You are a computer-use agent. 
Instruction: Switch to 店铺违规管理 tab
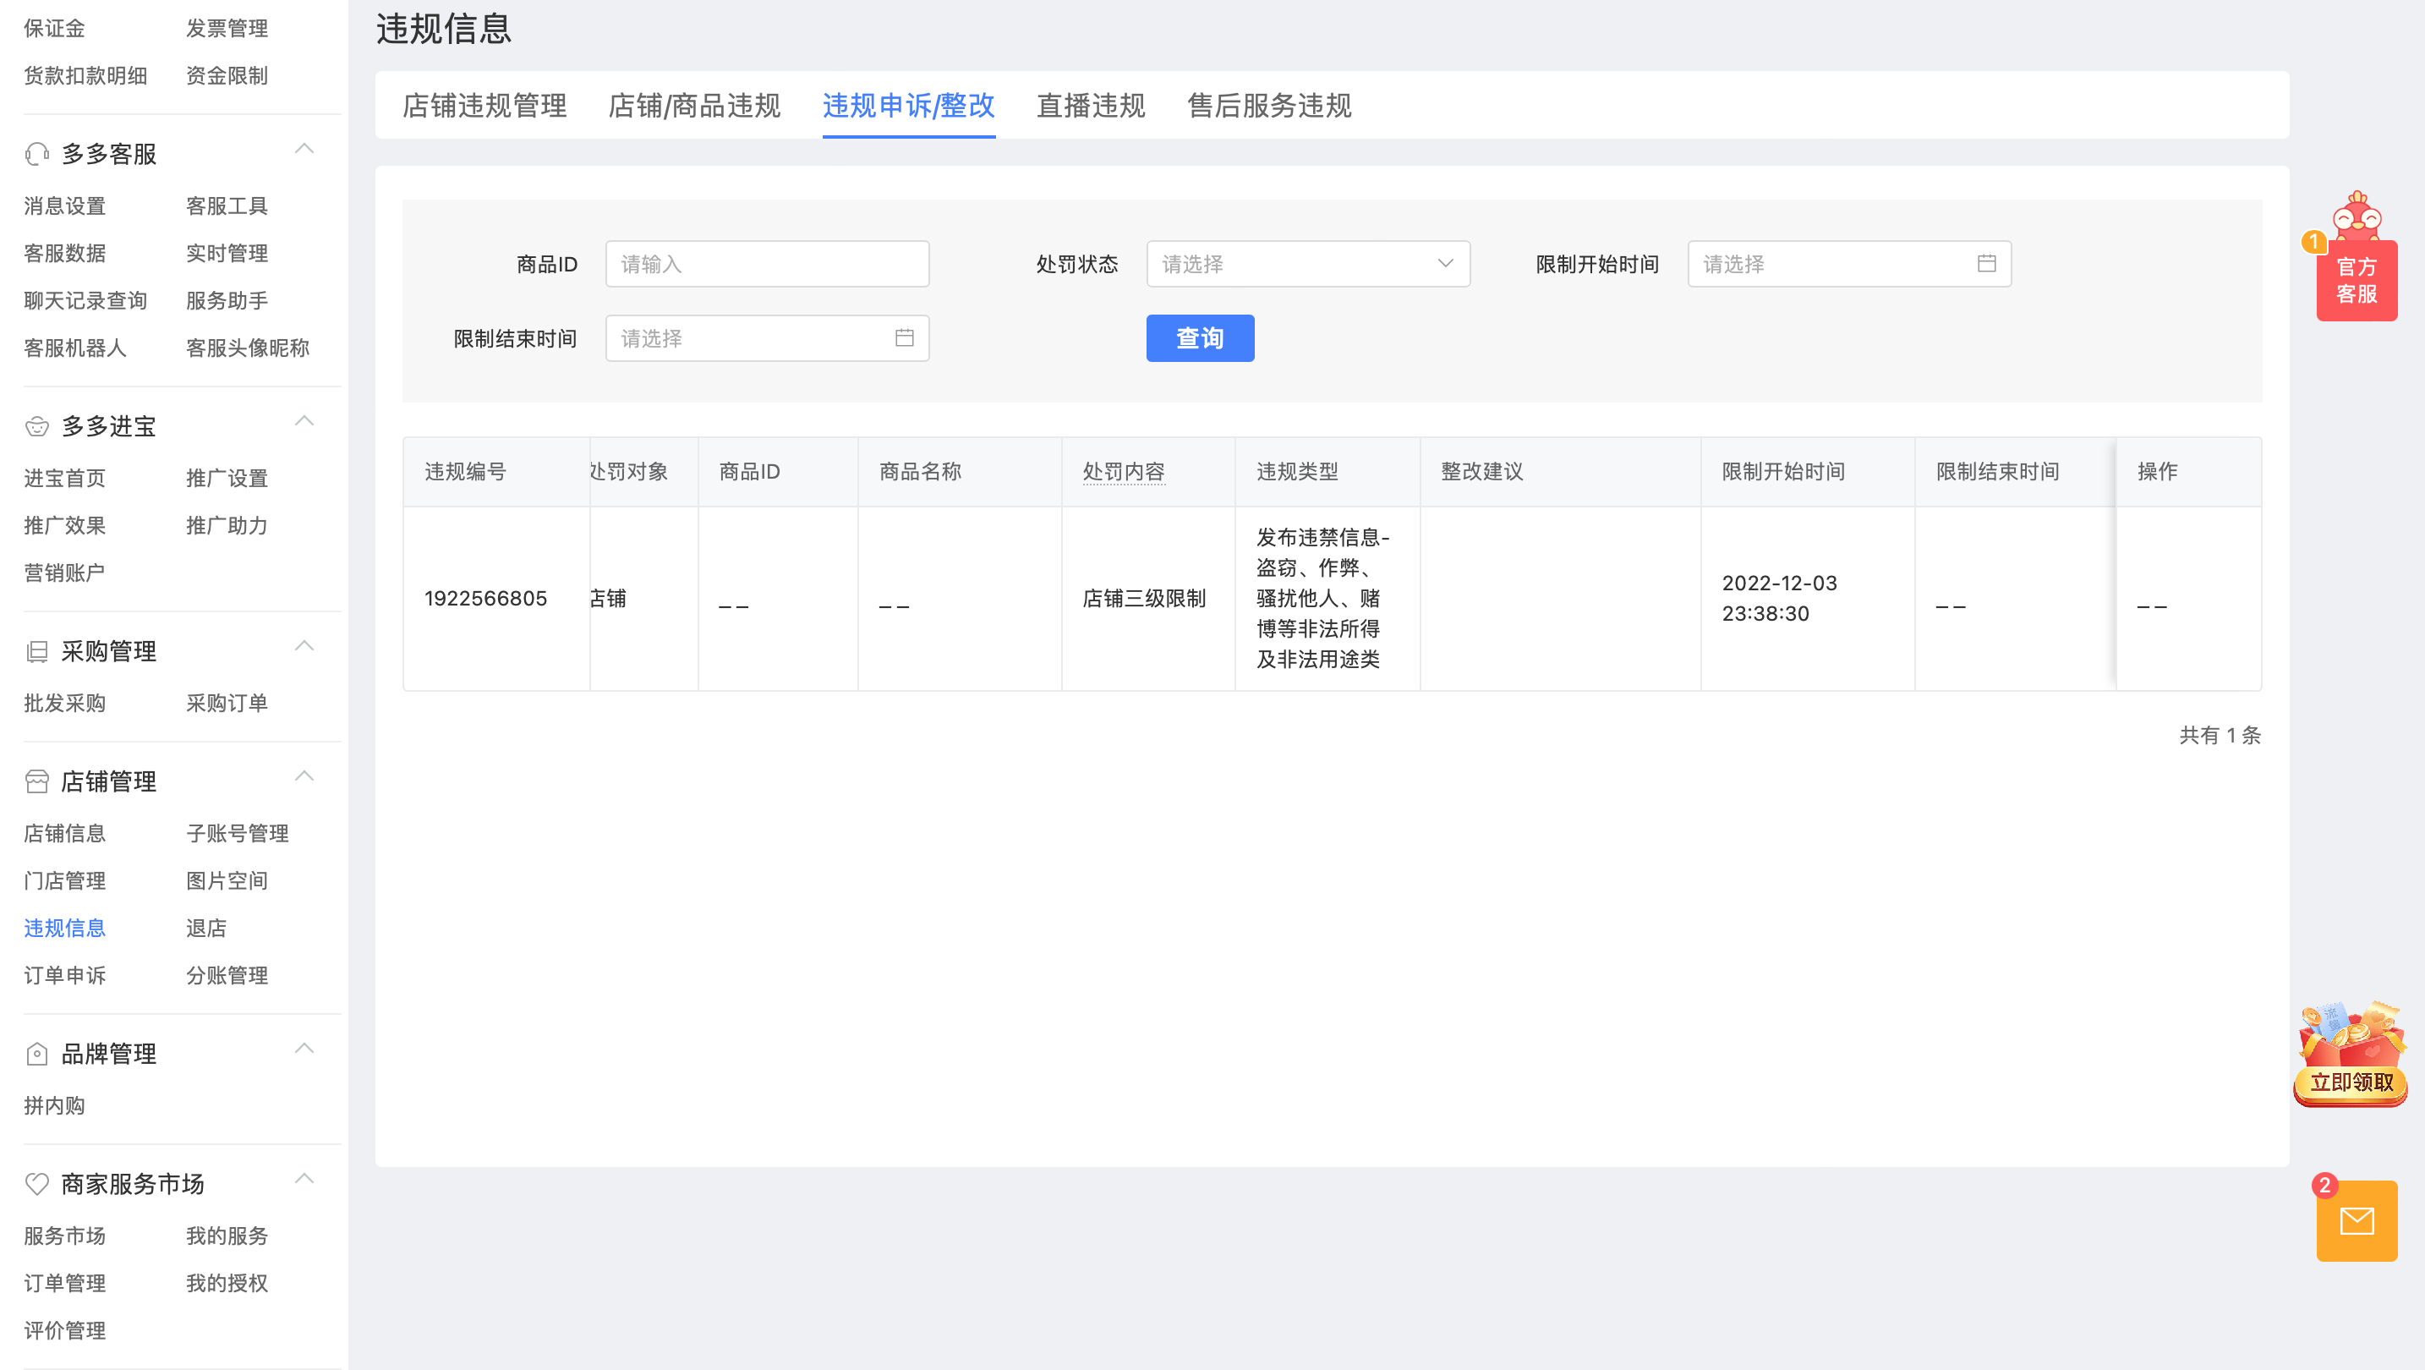click(x=484, y=106)
